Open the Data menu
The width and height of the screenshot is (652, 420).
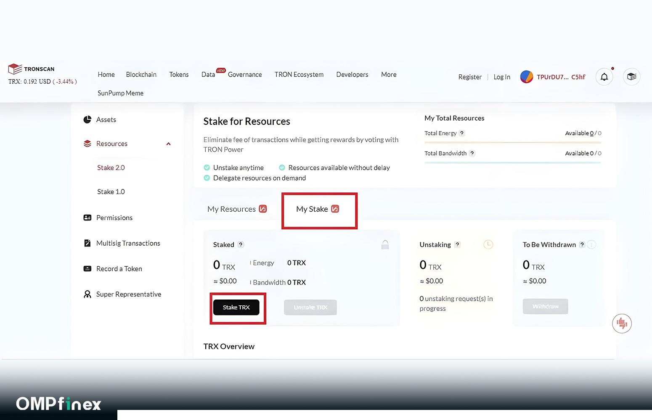tap(208, 74)
